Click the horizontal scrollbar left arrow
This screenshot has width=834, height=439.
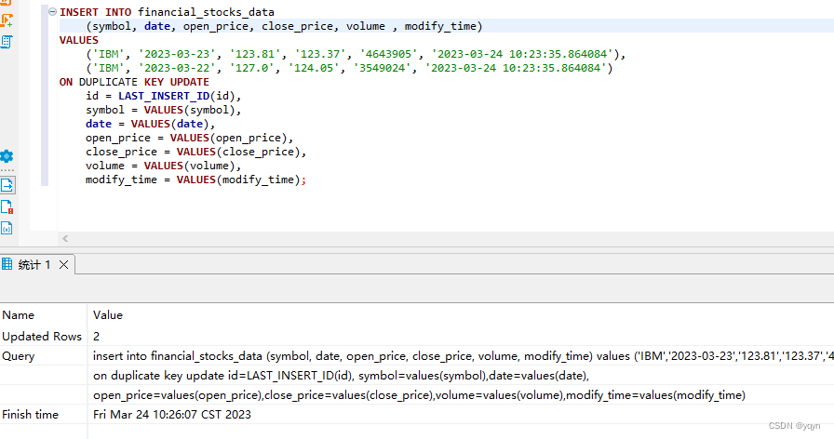pos(65,239)
